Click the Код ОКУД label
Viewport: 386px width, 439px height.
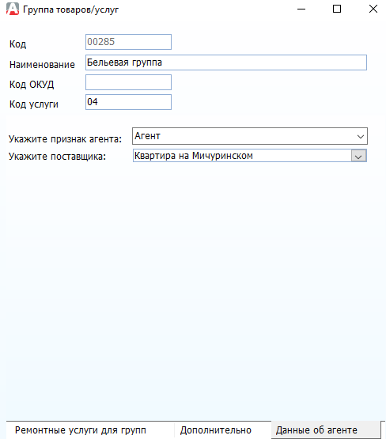[x=32, y=85]
